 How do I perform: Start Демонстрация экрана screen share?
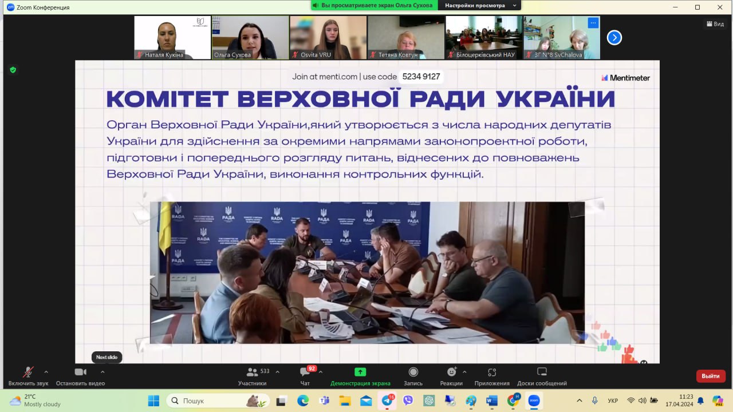pos(360,377)
